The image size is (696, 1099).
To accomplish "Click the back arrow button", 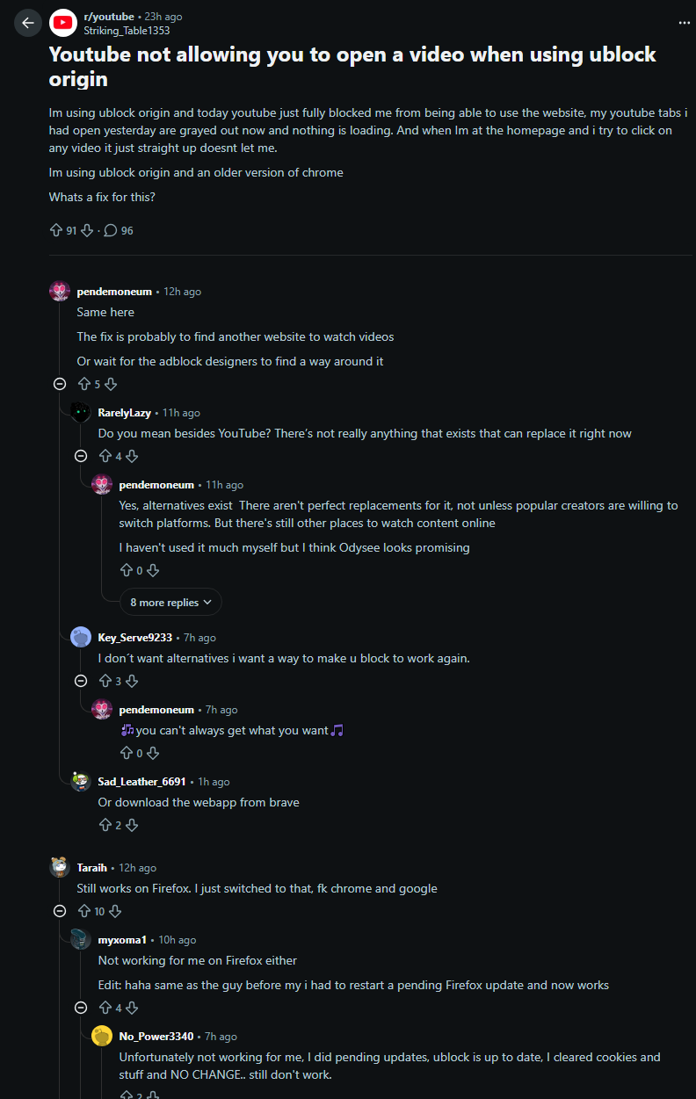I will tap(28, 23).
